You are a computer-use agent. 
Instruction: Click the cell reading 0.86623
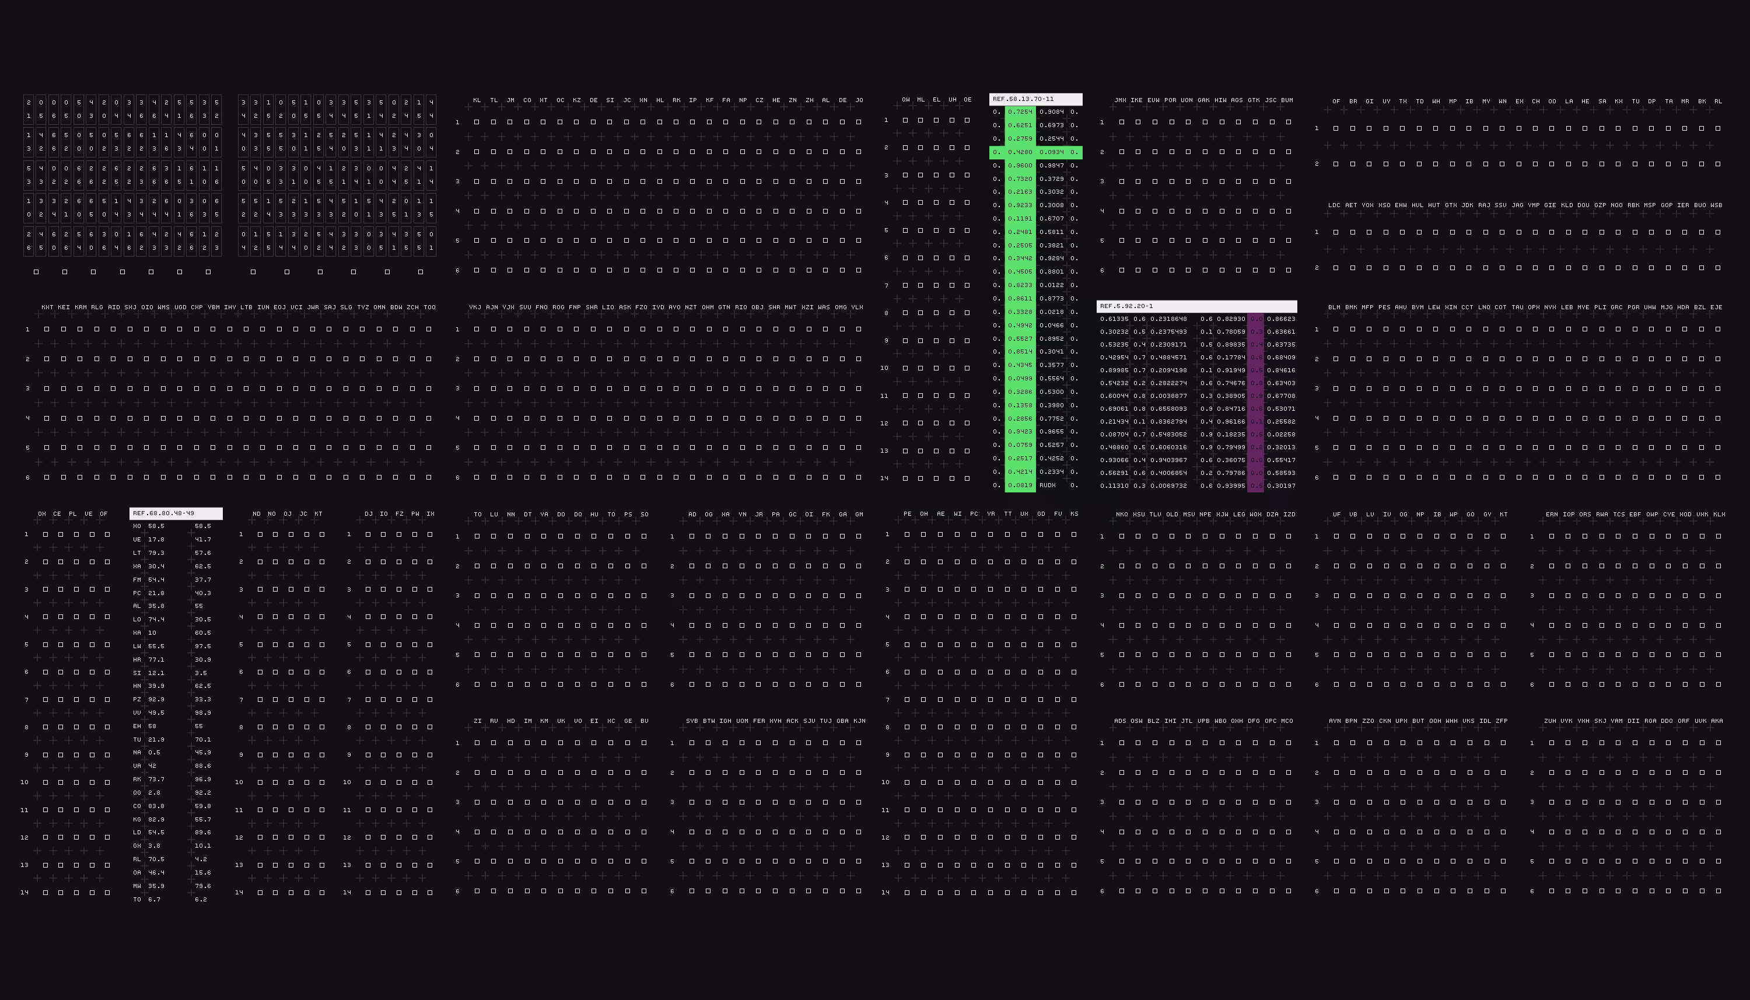coord(1281,319)
